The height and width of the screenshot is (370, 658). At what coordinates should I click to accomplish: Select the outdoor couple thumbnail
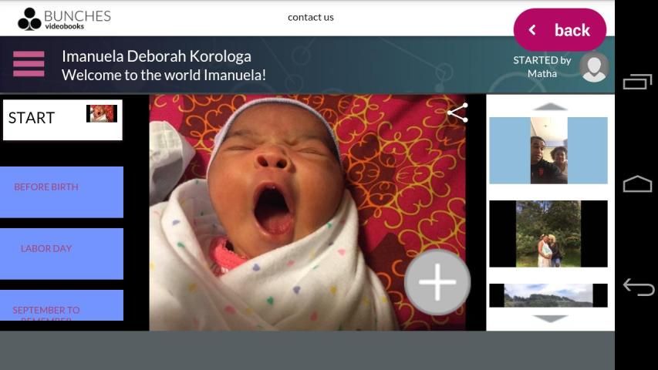tap(548, 234)
